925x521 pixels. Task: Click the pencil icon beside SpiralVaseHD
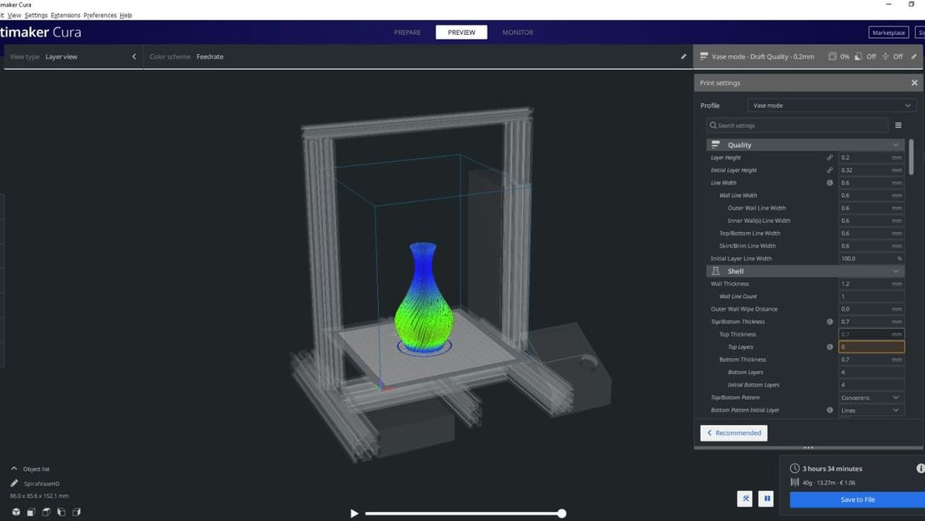pyautogui.click(x=14, y=483)
